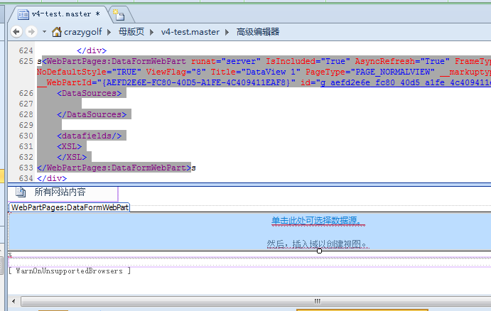This screenshot has width=491, height=311.
Task: Click the <XSL> opening tag on line 631
Action: click(x=69, y=146)
